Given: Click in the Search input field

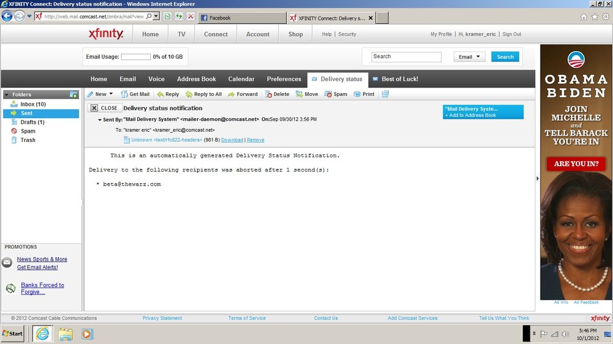Looking at the screenshot, I should coord(406,56).
